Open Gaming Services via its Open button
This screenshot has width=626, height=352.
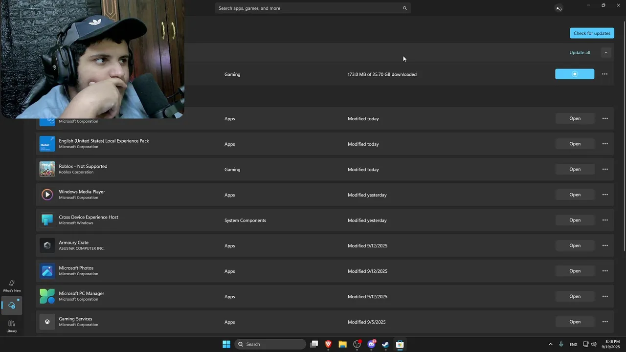[575, 322]
